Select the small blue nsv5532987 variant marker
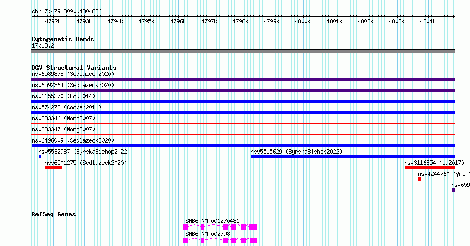 click(x=40, y=157)
